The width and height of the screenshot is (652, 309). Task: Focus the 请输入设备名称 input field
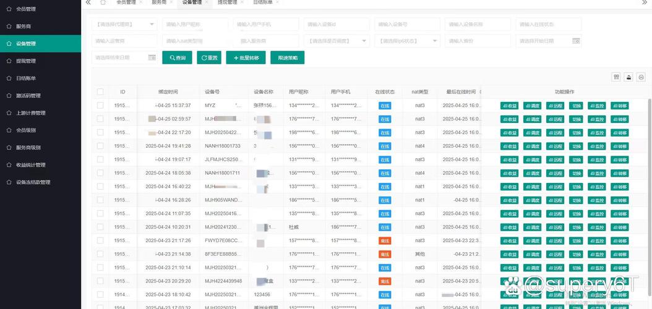click(x=478, y=25)
